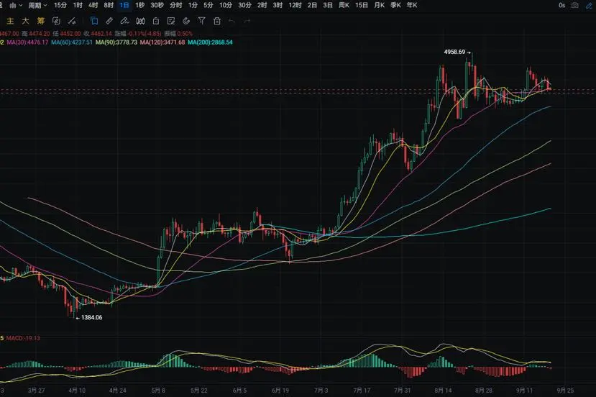Click the chart replay icon

(x=56, y=22)
